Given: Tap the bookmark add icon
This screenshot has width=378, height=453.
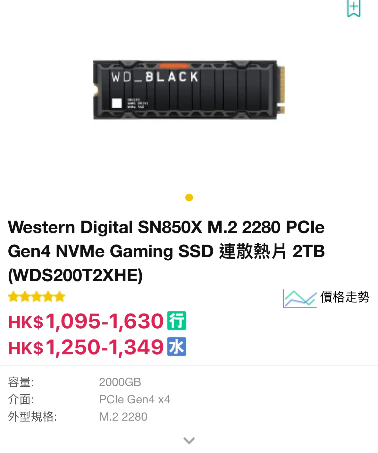Looking at the screenshot, I should [x=354, y=8].
